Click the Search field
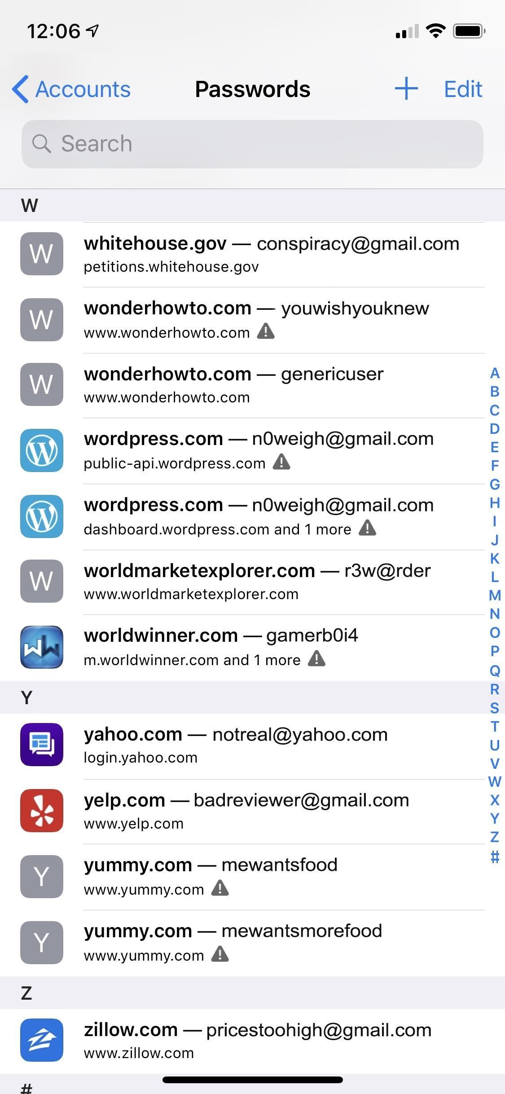505x1094 pixels. [x=252, y=144]
